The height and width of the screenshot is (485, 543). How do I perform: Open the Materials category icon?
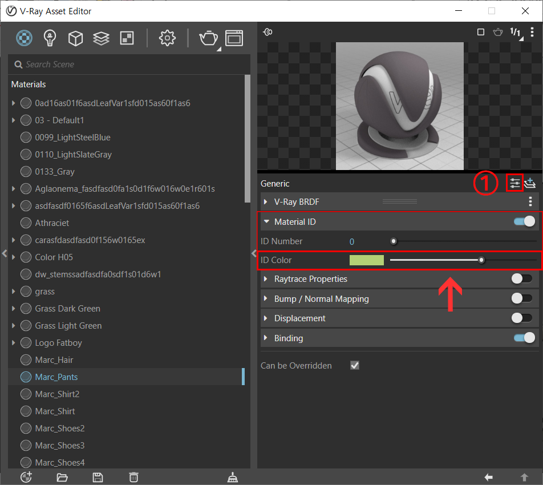click(24, 38)
